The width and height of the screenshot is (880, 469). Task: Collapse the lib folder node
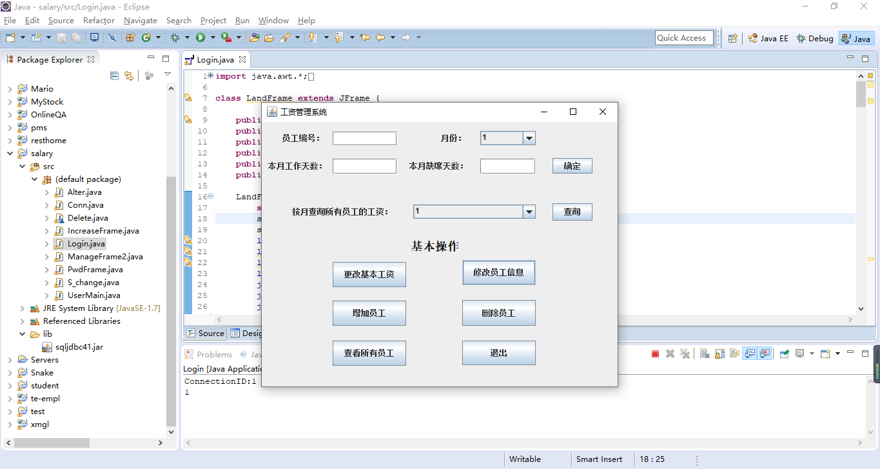tap(22, 334)
